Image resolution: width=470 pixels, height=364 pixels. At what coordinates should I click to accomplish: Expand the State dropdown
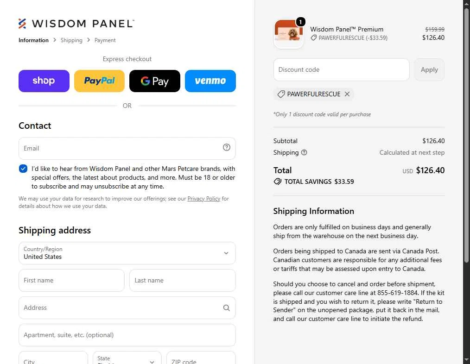(127, 358)
